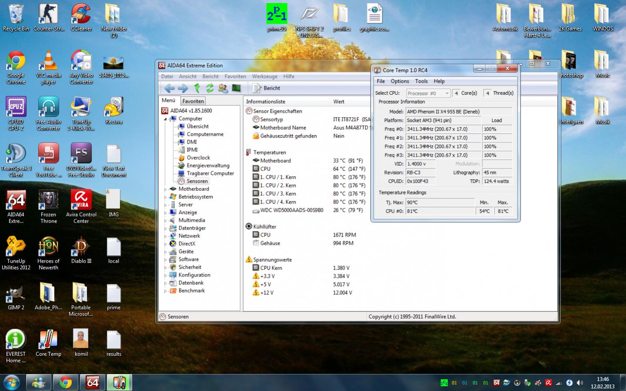The width and height of the screenshot is (626, 391).
Task: Open VLC media player desktop icon
Action: (x=48, y=67)
